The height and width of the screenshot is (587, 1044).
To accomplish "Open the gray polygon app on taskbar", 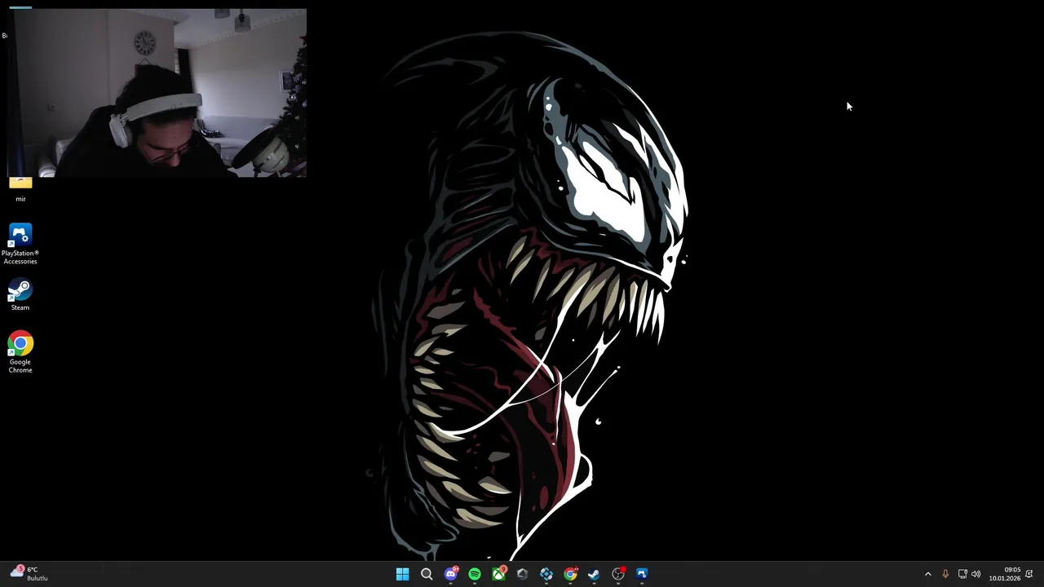I will [523, 574].
